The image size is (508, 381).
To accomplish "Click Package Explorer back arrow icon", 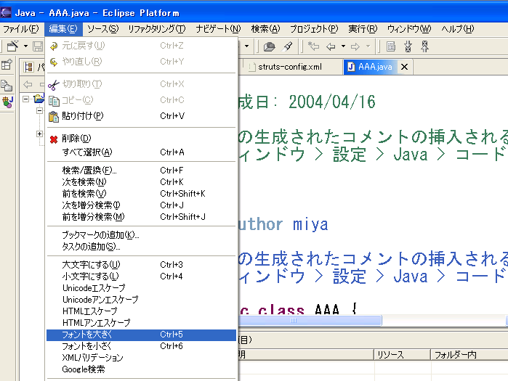I will 28,85.
